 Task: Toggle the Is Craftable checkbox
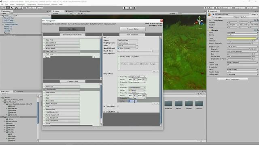coord(118,112)
